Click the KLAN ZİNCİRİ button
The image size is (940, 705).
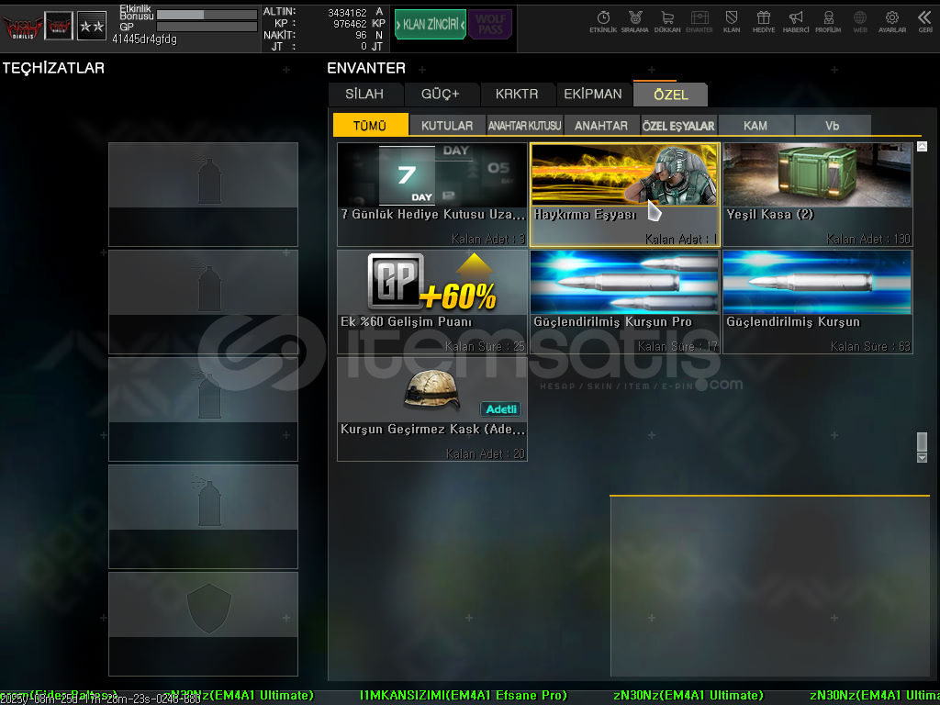431,25
